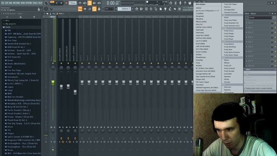Image resolution: width=277 pixels, height=156 pixels.
Task: Click the save project disk icon
Action: click(x=190, y=3)
